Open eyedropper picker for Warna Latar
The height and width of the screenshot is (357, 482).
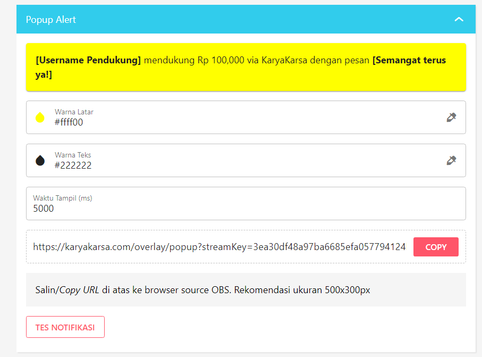[451, 117]
